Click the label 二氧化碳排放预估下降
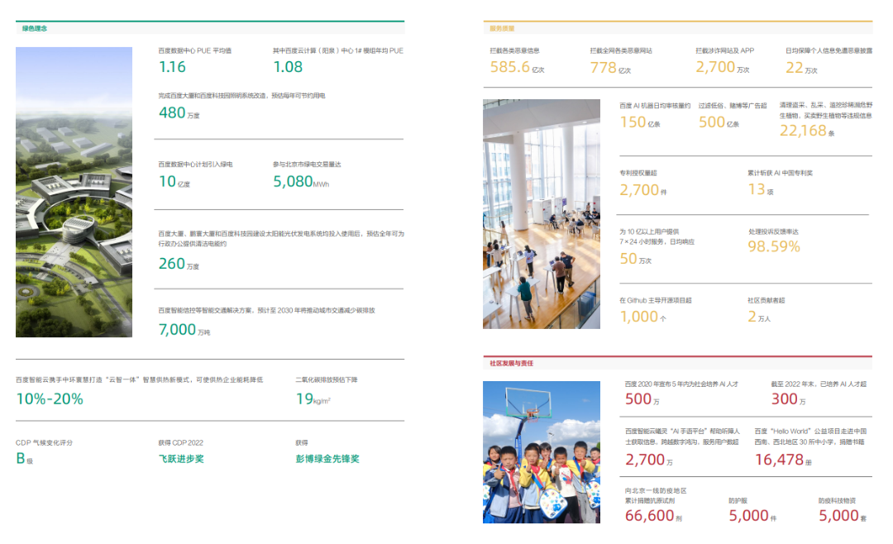The height and width of the screenshot is (544, 893). coord(327,380)
